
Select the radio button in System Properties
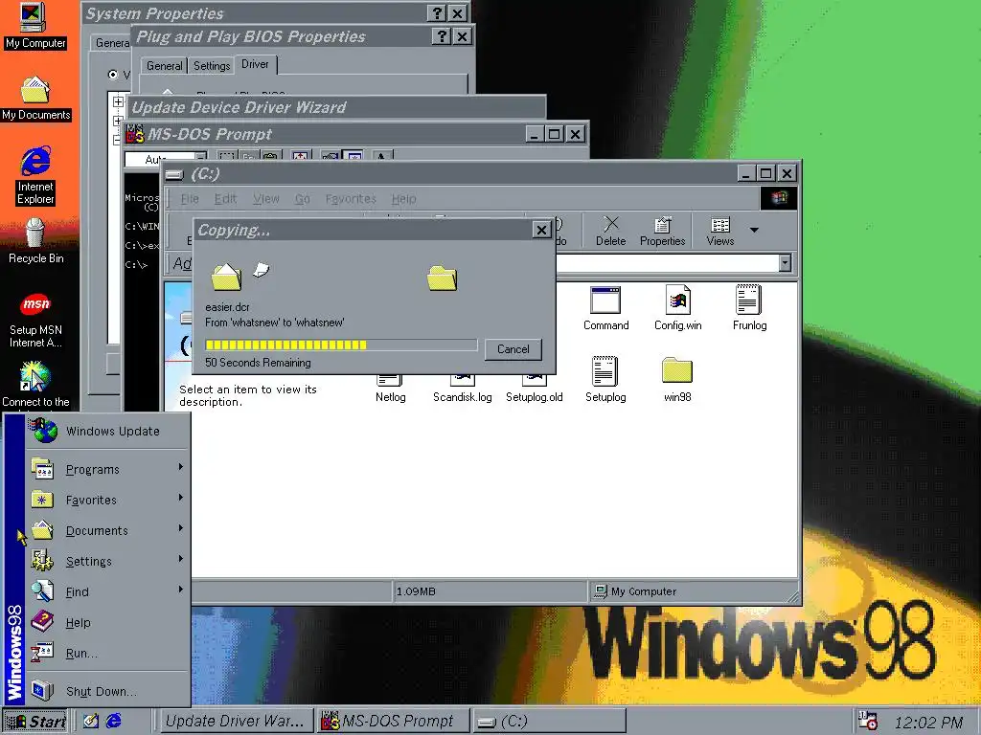click(113, 75)
